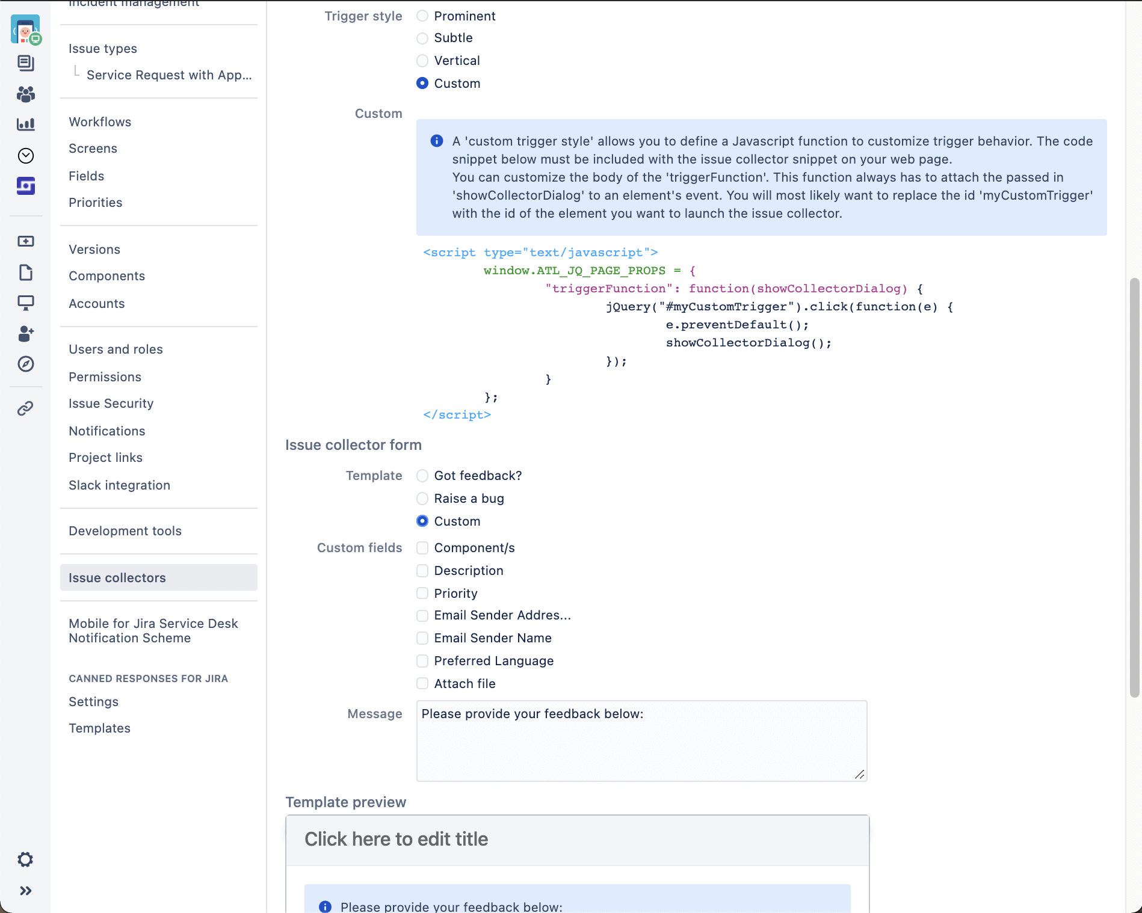Enable the Attach file checkbox
The height and width of the screenshot is (913, 1142).
point(422,684)
